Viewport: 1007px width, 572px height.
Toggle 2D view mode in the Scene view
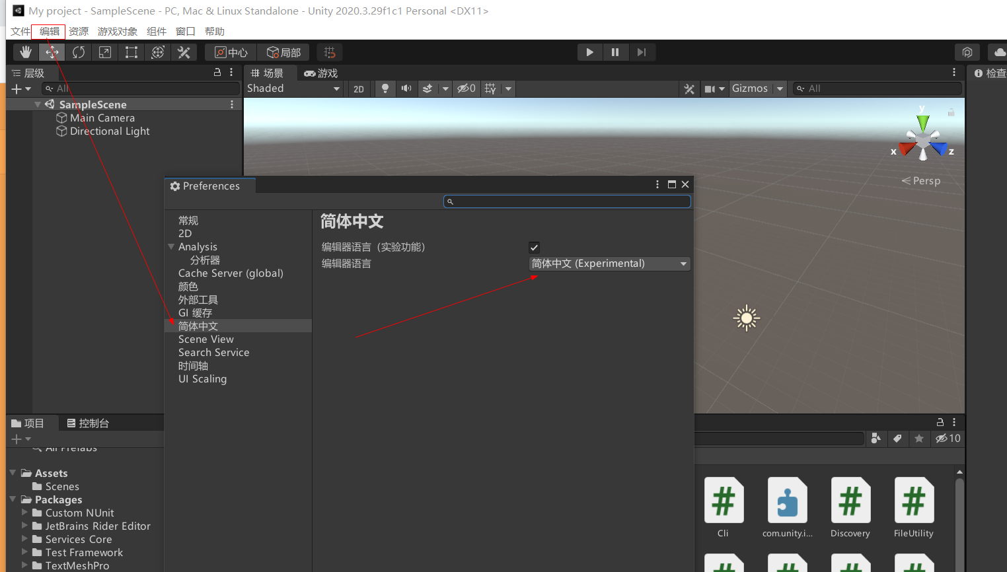(359, 88)
